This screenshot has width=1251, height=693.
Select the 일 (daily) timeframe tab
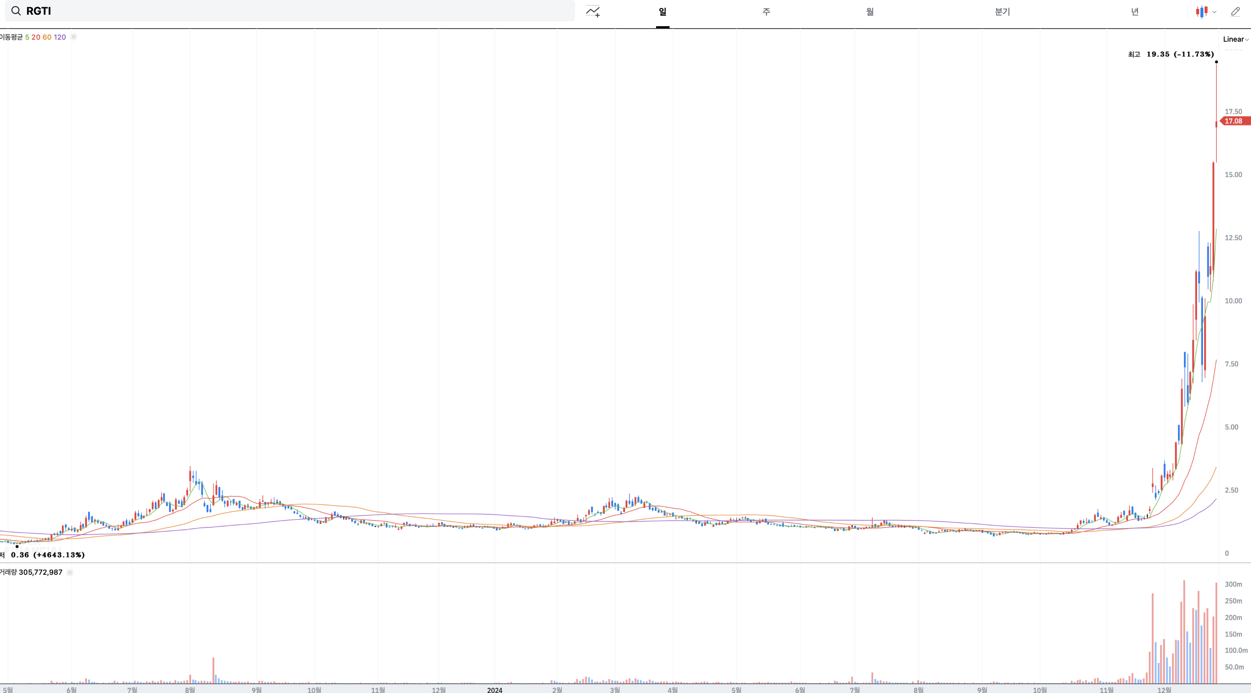662,12
